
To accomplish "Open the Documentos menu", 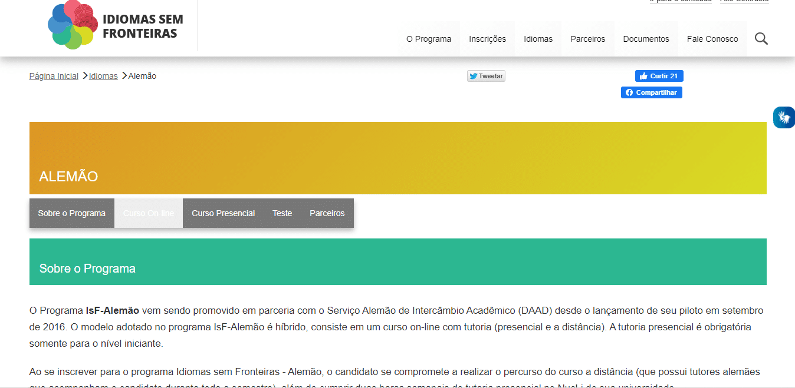I will pos(646,39).
